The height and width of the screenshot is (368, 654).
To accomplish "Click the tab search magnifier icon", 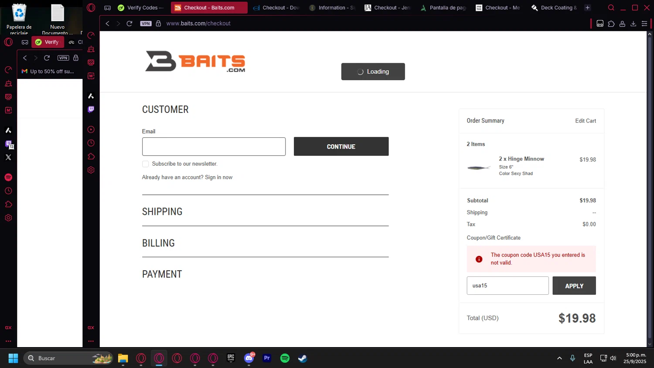I will (611, 7).
